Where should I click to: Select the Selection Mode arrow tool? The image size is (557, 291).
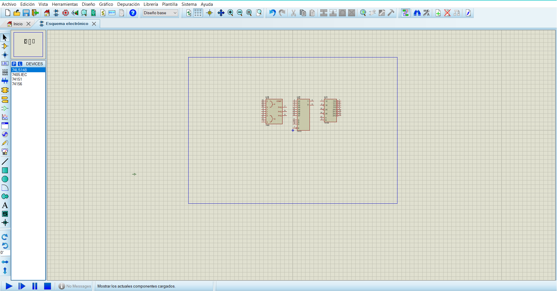[x=5, y=37]
